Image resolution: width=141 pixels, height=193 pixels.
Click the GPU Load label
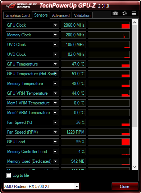coord(16,142)
